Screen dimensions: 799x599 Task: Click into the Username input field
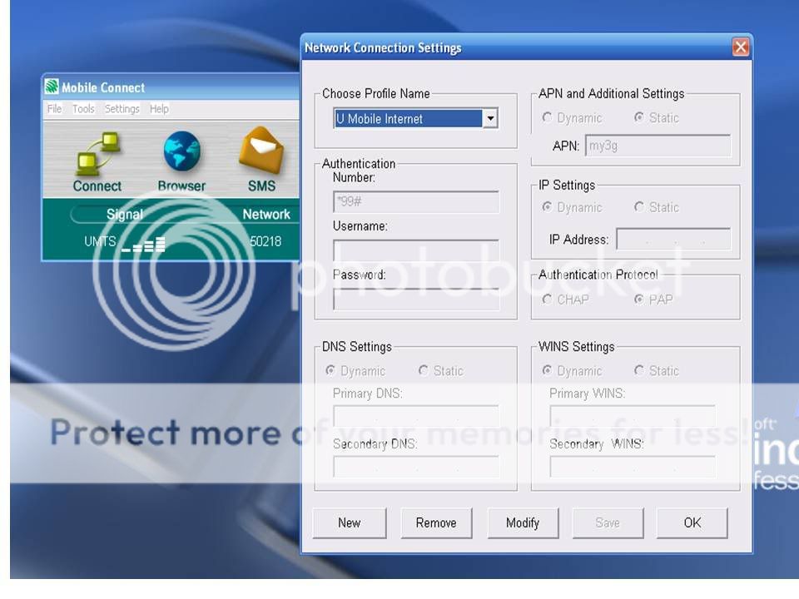[x=416, y=250]
